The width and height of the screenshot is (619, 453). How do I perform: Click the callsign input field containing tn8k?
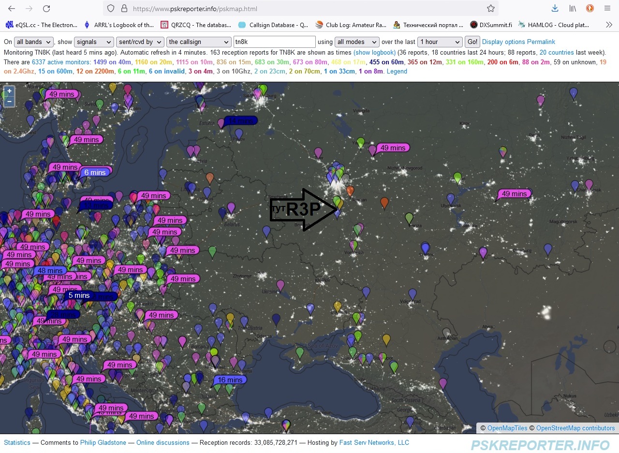[x=274, y=42]
